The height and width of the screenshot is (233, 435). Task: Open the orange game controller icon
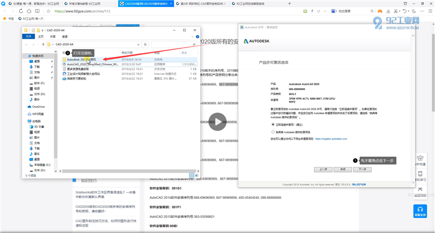[379, 11]
